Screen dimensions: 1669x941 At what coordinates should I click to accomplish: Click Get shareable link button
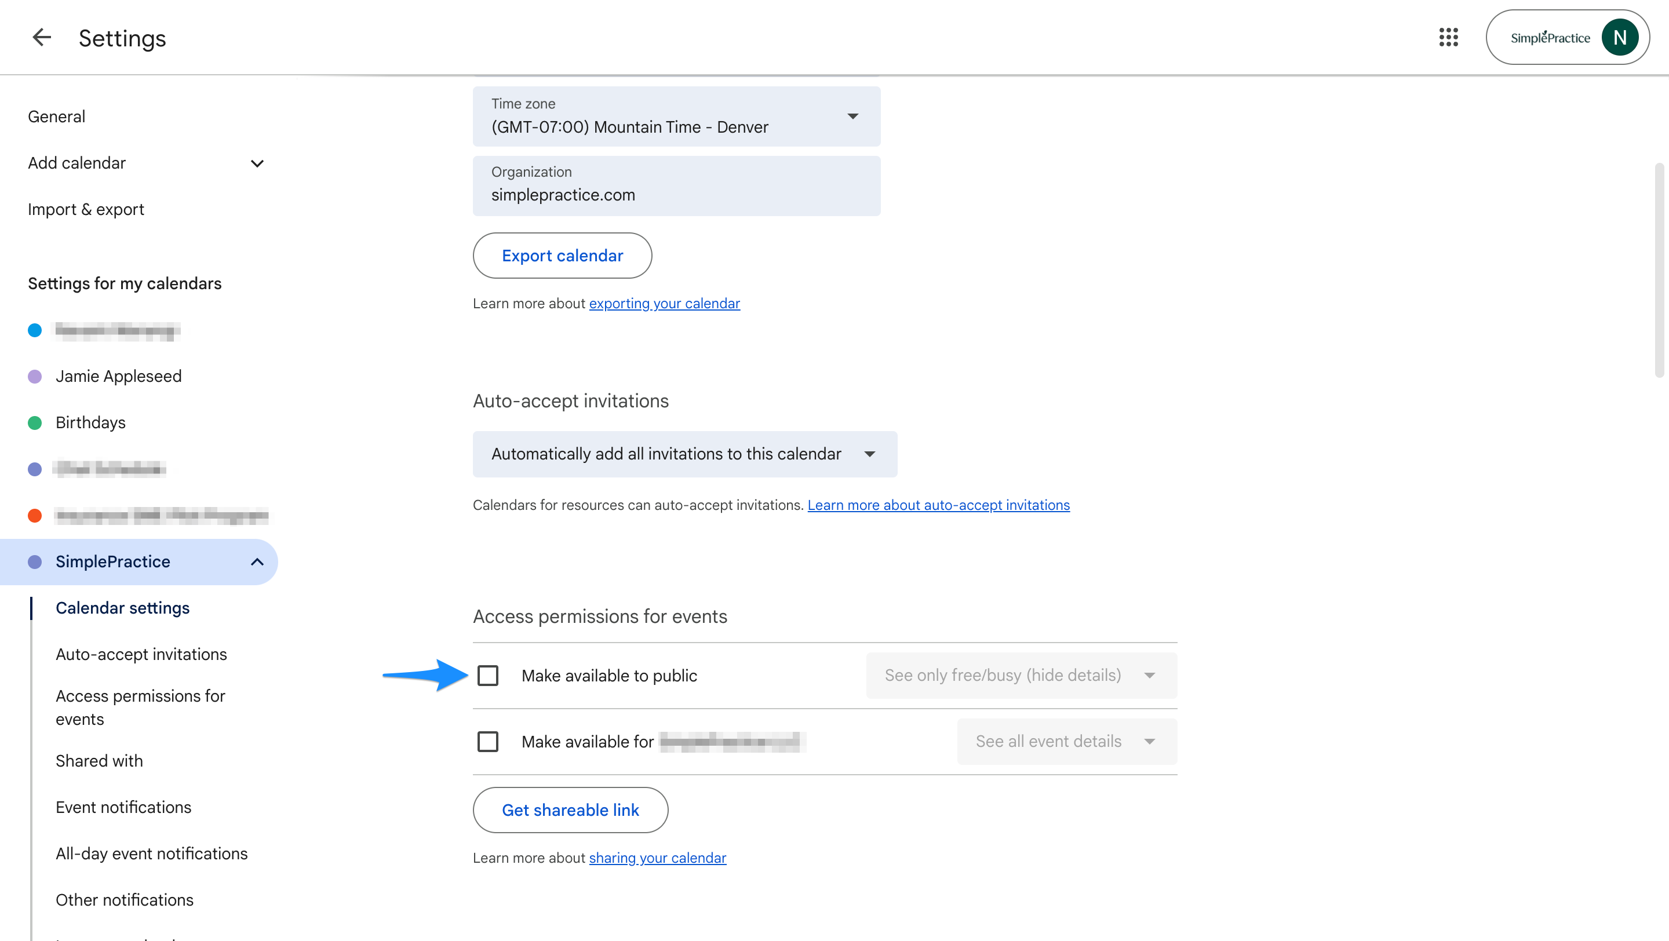(570, 810)
